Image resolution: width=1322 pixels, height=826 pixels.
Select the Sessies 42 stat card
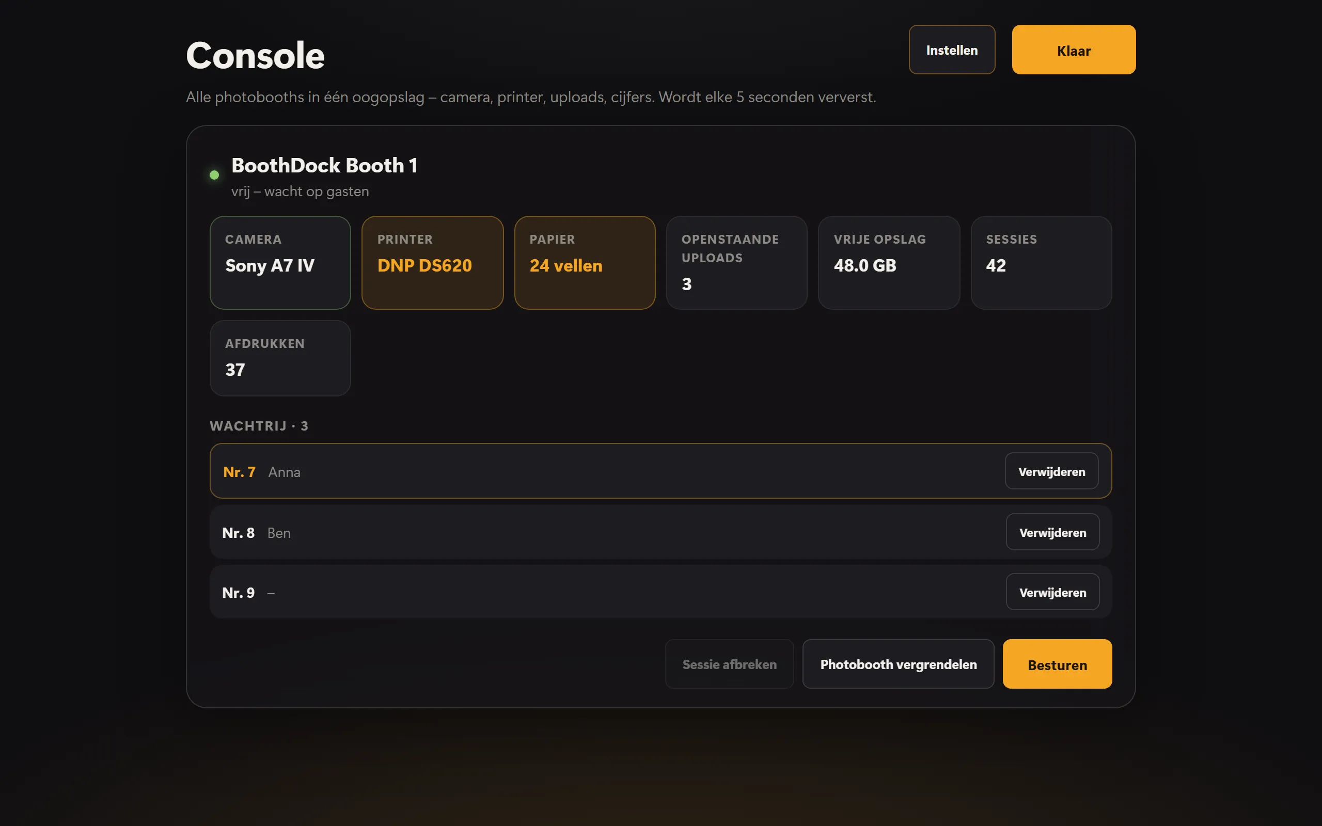coord(1041,263)
